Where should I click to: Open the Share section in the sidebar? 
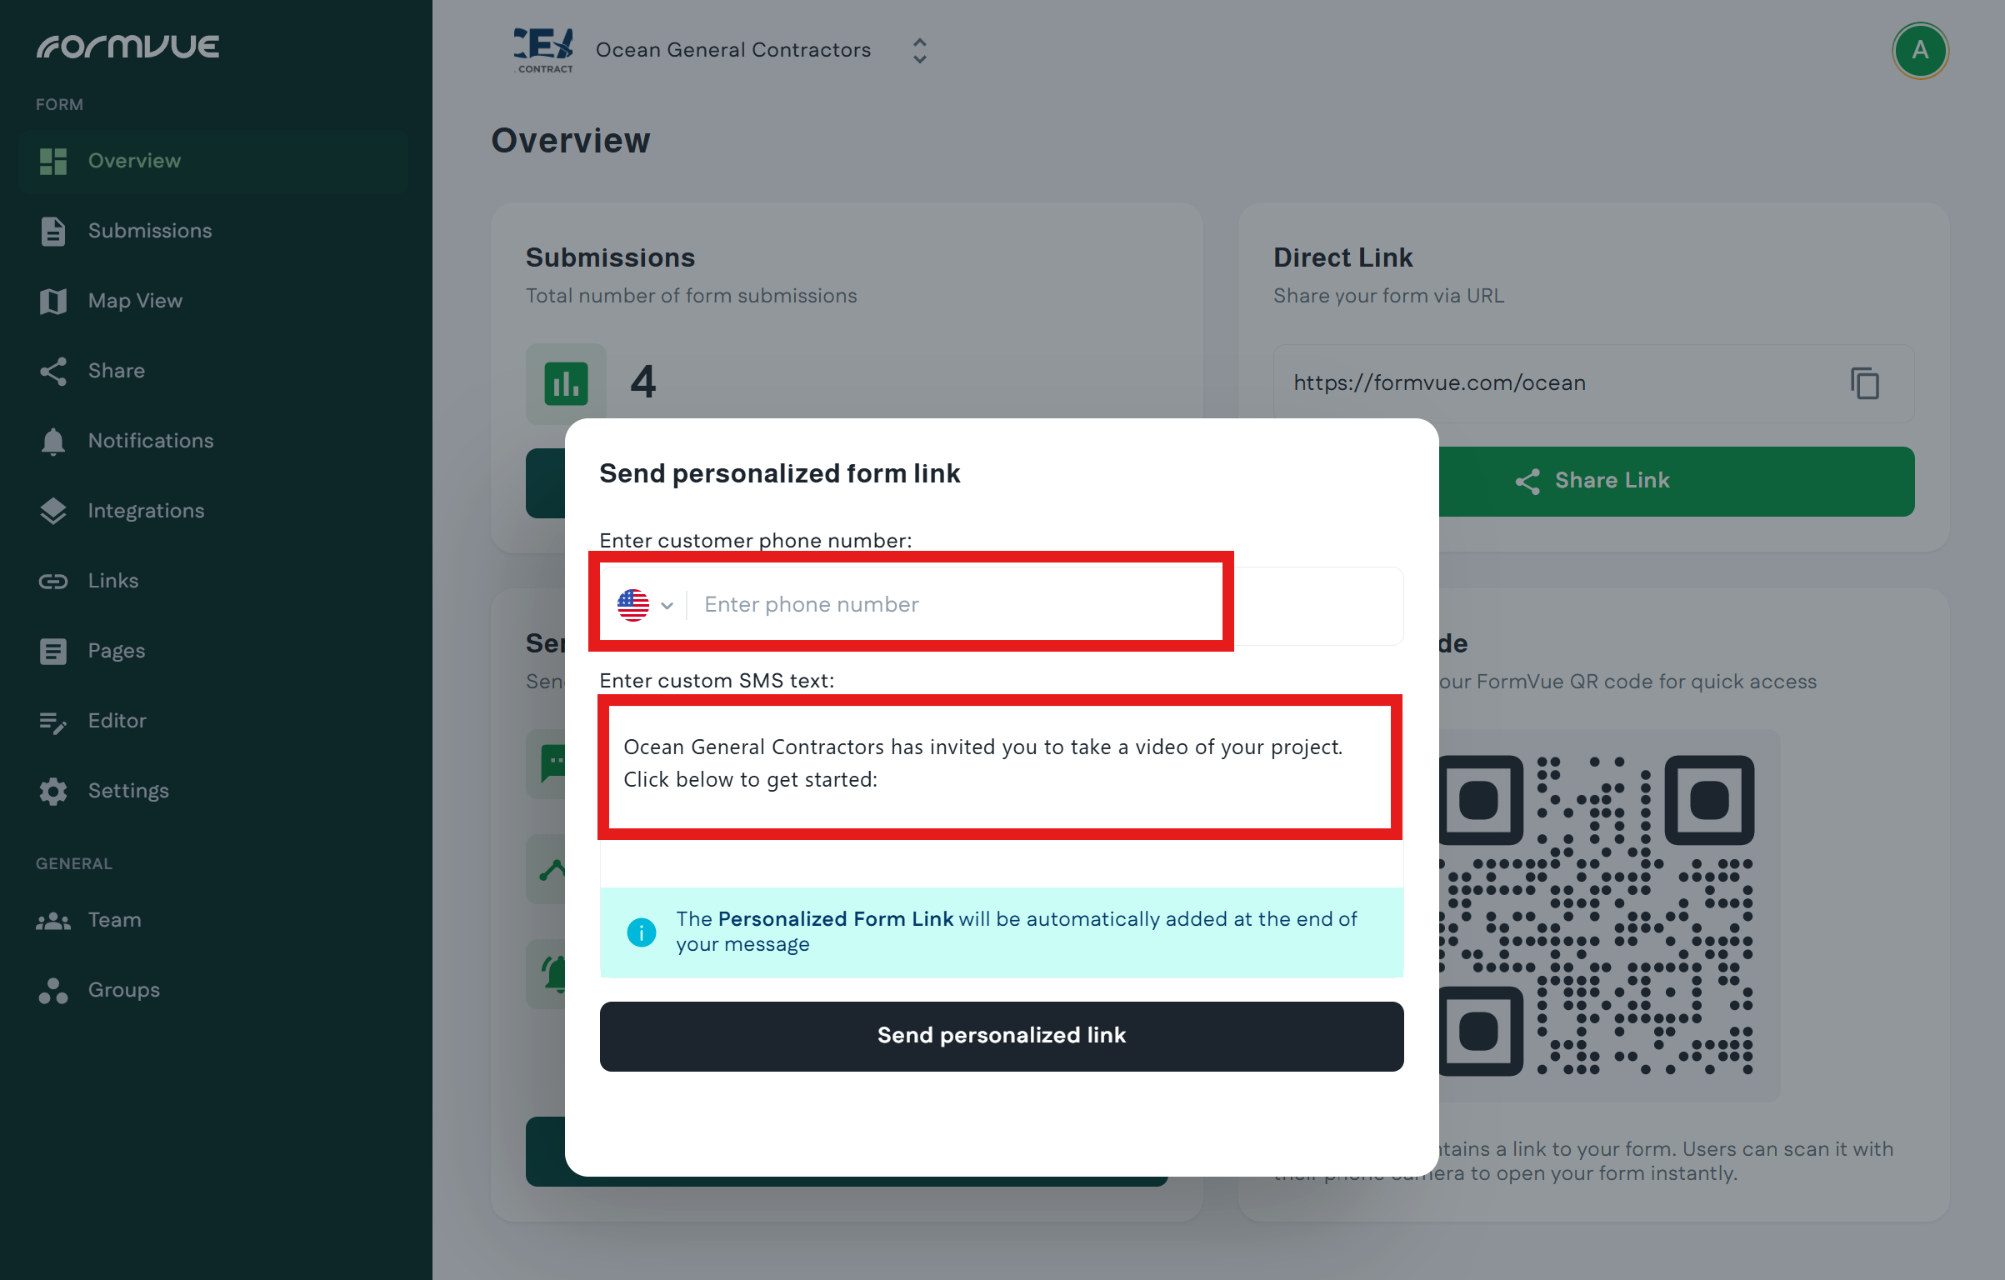point(117,371)
